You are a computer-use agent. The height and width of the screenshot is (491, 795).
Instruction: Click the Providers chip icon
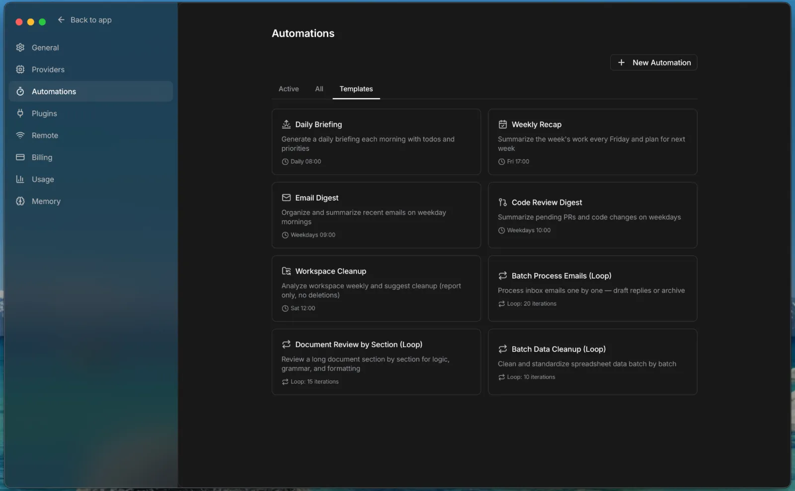click(x=20, y=70)
